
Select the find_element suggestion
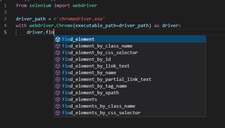click(x=130, y=39)
